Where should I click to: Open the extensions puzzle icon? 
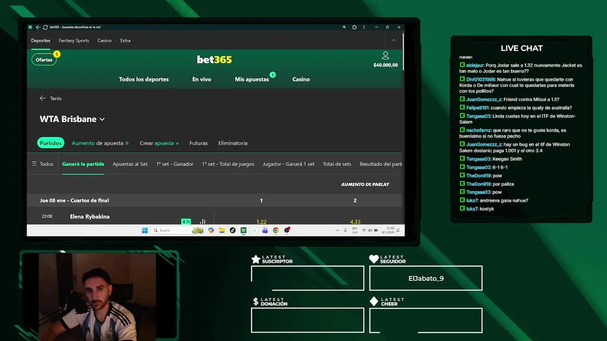(x=354, y=27)
